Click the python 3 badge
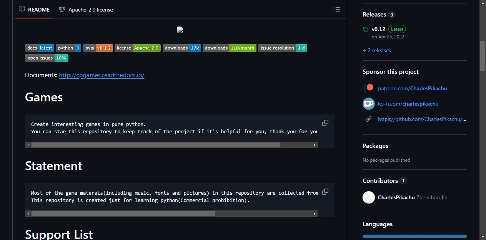The width and height of the screenshot is (486, 240). pos(68,48)
